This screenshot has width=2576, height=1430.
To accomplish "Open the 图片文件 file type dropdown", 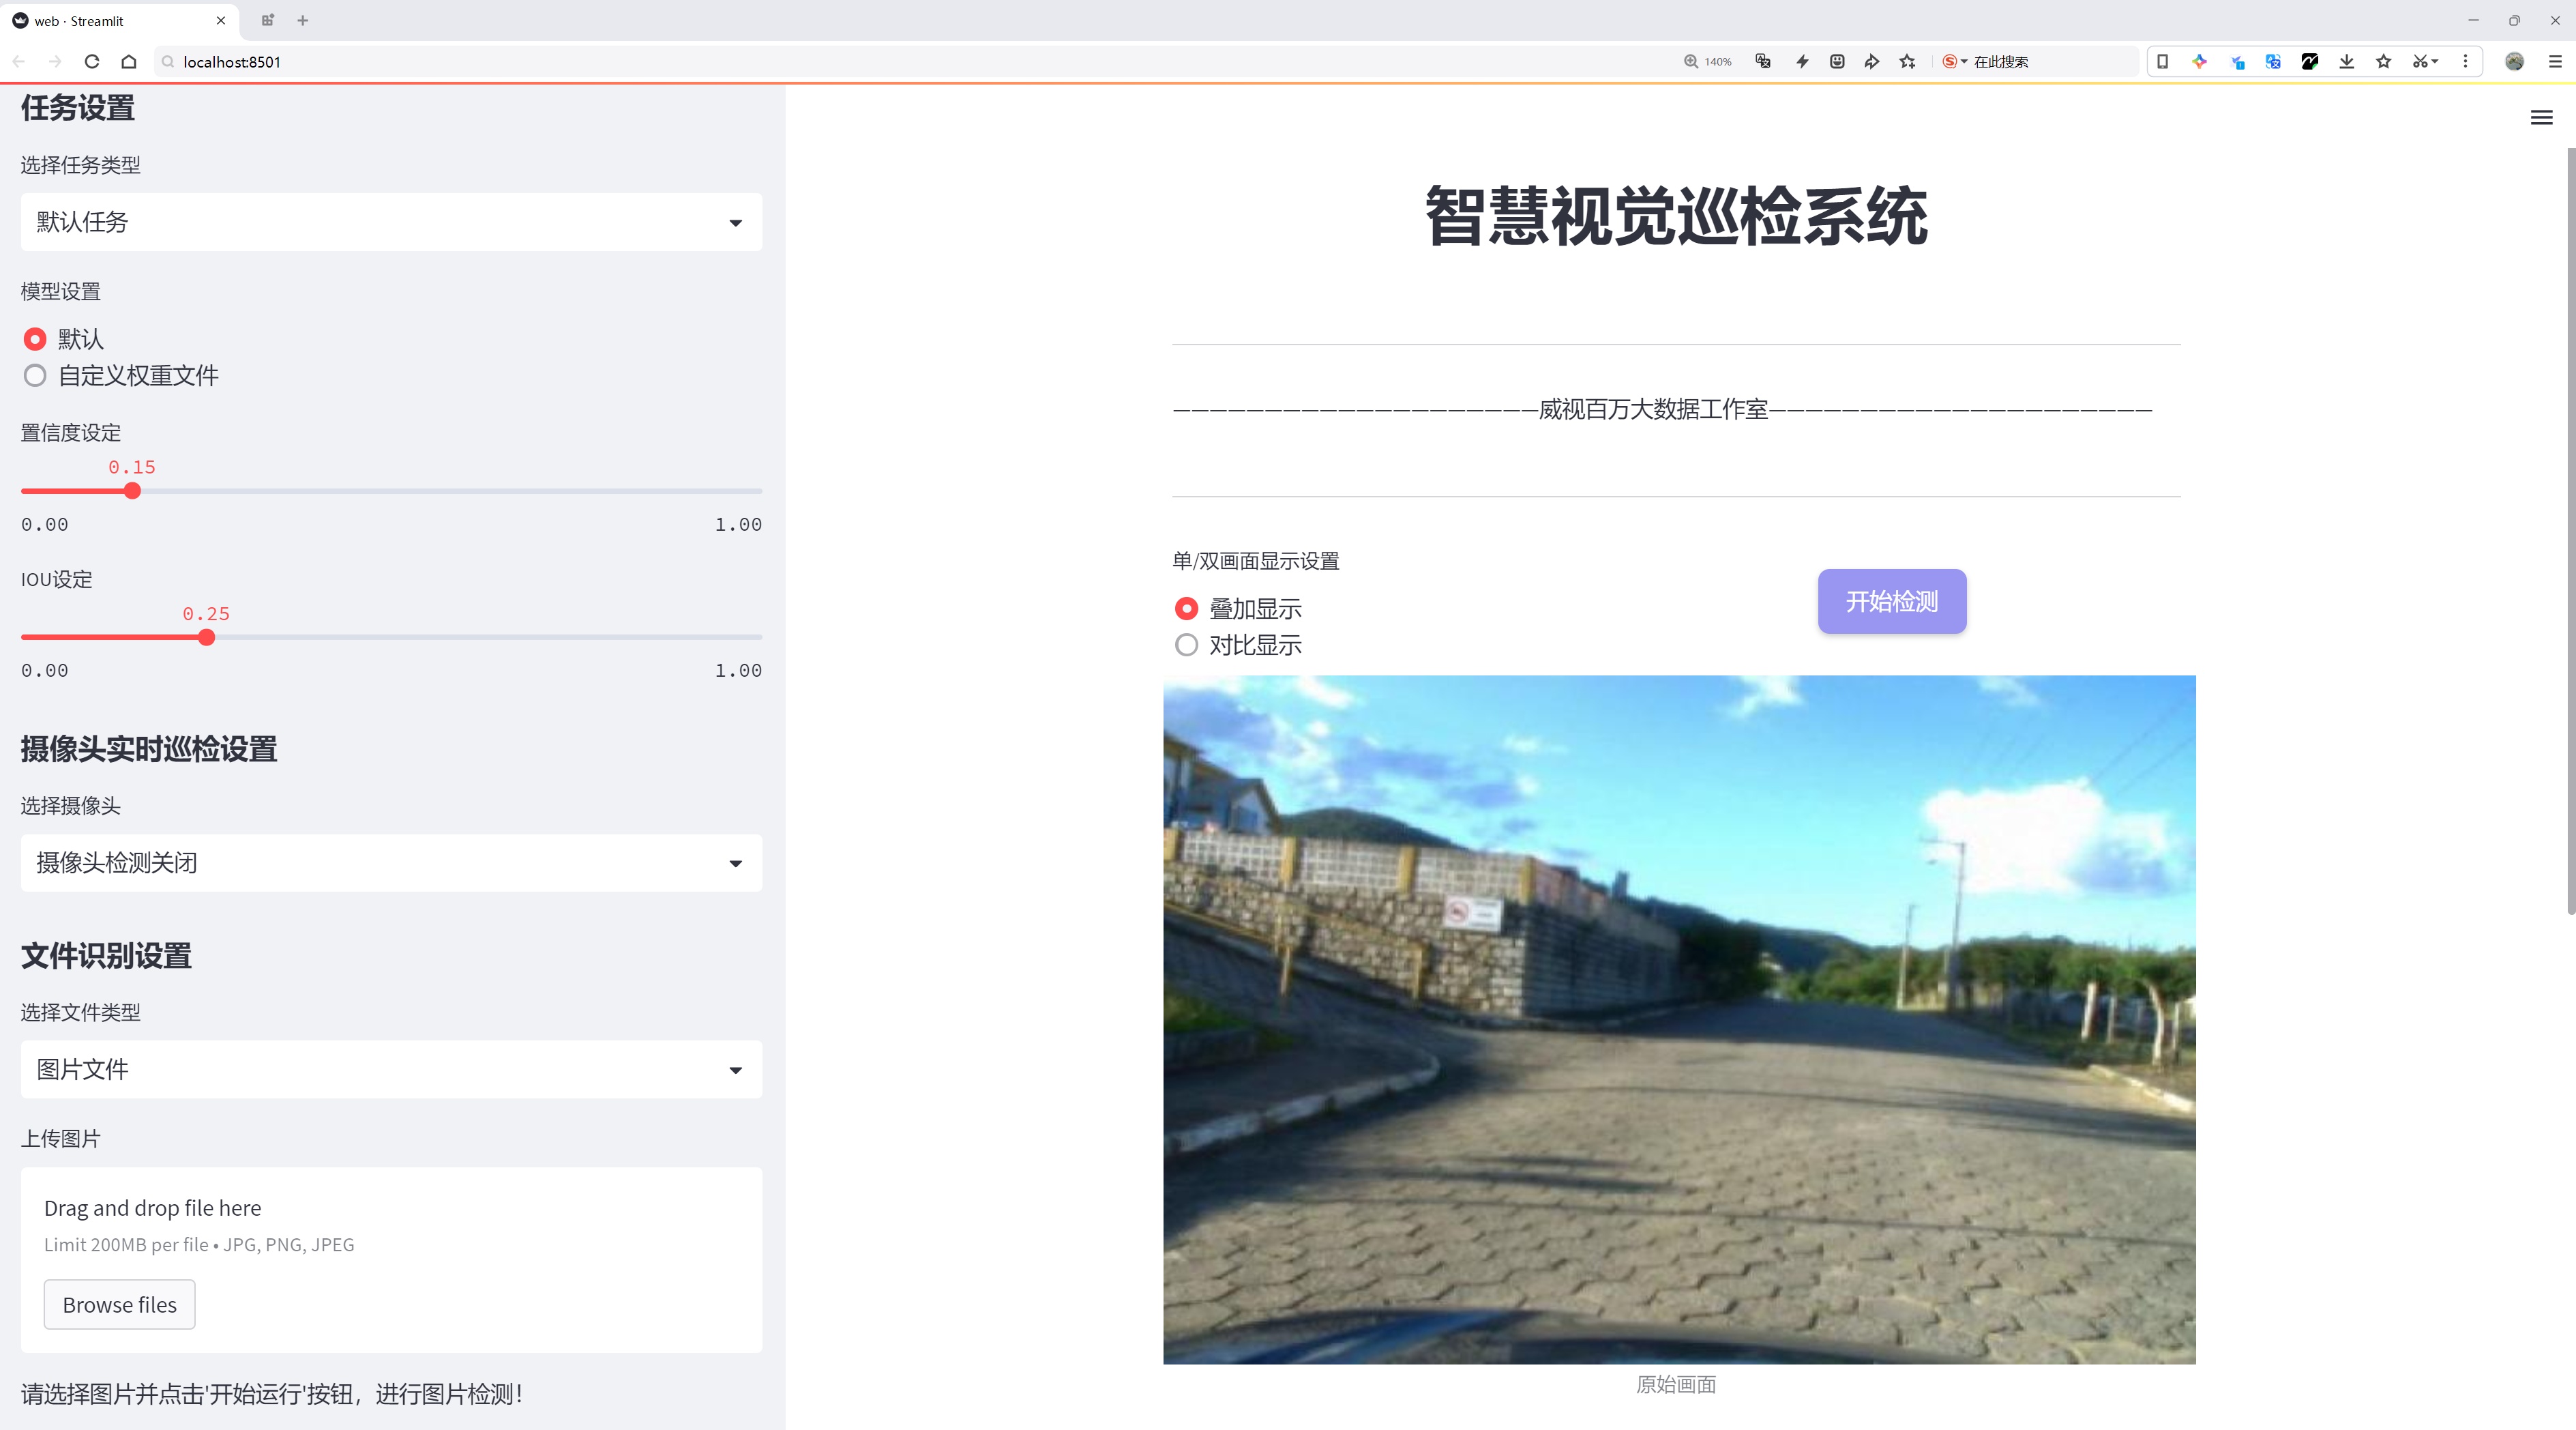I will tap(391, 1070).
